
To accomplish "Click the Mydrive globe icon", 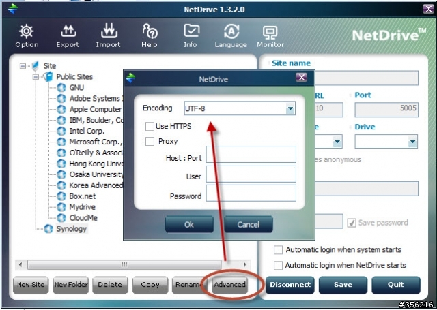I will 61,207.
